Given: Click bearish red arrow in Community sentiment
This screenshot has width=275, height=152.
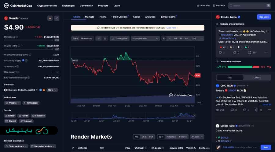Looking at the screenshot, I should [268, 67].
